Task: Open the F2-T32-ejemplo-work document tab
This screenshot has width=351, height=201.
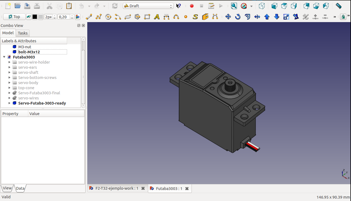Action: pyautogui.click(x=117, y=188)
